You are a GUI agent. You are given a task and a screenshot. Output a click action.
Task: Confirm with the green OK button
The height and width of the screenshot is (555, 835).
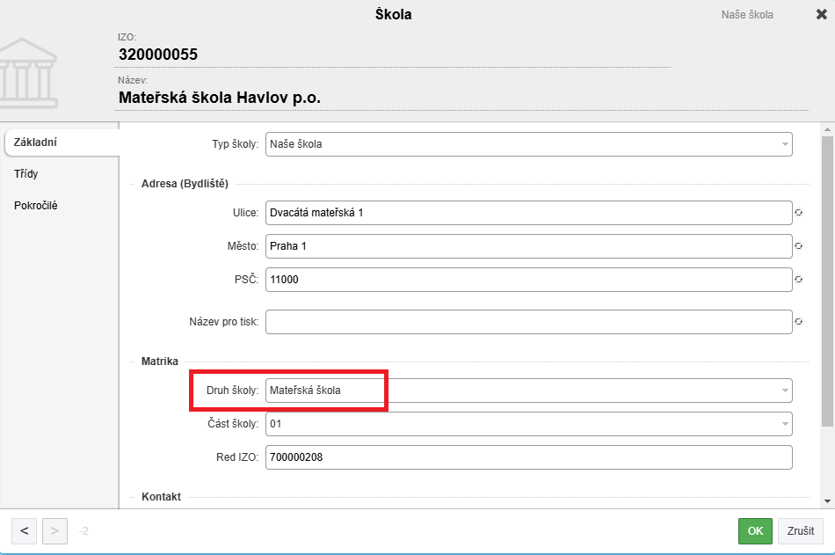(x=755, y=531)
